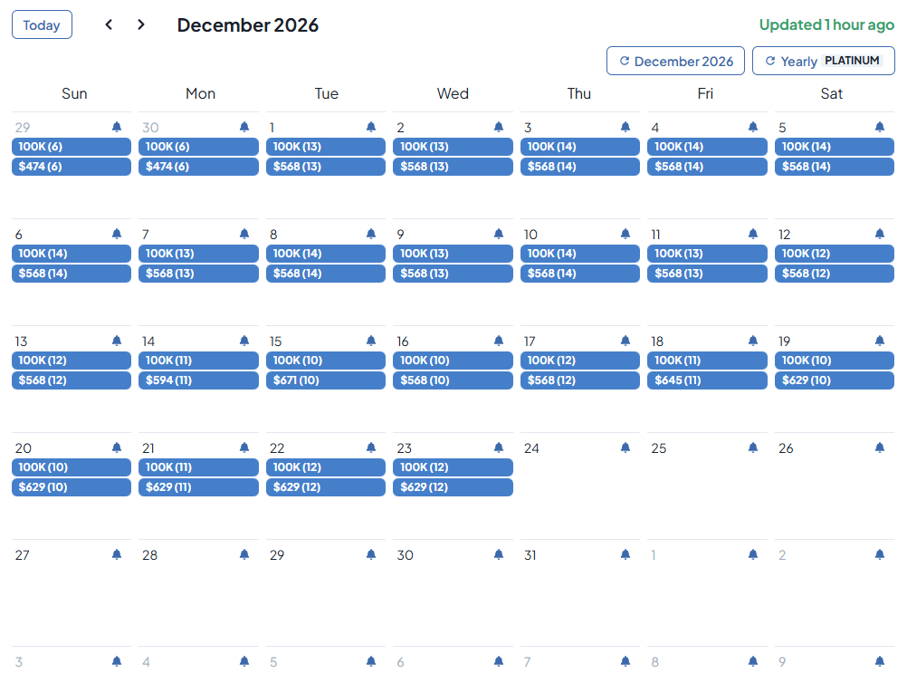Click the alert bell on December 1
The image size is (907, 683).
point(371,127)
